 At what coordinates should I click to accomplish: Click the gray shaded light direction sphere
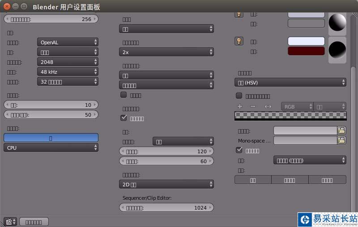(337, 22)
